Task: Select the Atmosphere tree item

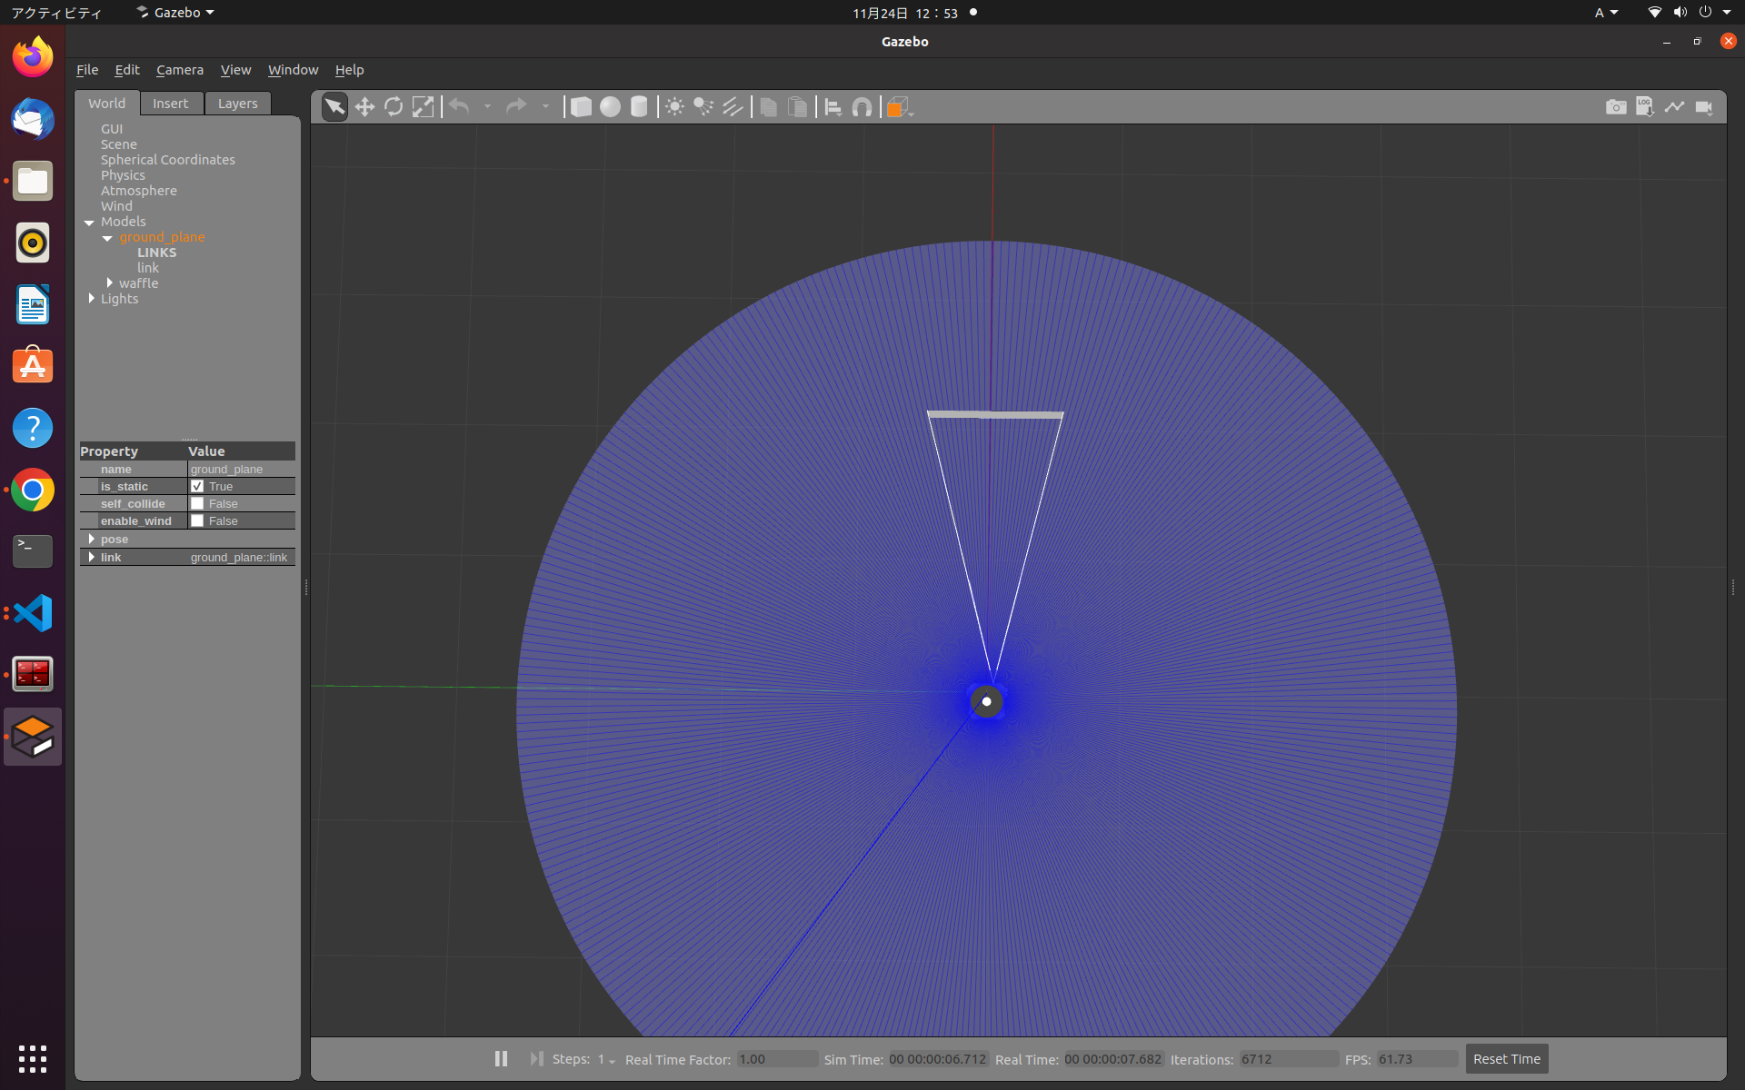Action: 139,191
